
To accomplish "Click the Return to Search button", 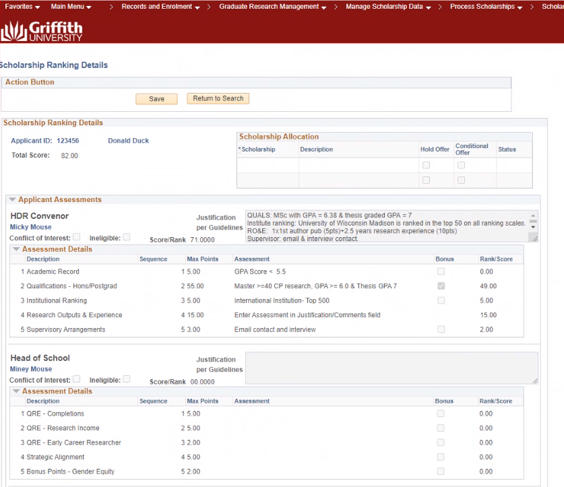I will click(x=218, y=98).
